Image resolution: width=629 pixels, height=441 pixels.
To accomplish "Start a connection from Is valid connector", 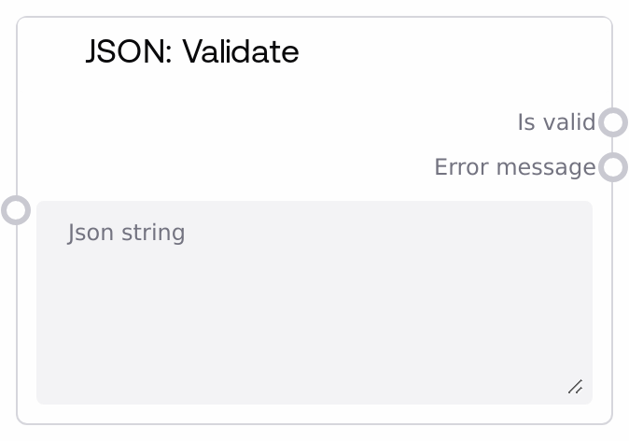I will pyautogui.click(x=612, y=122).
